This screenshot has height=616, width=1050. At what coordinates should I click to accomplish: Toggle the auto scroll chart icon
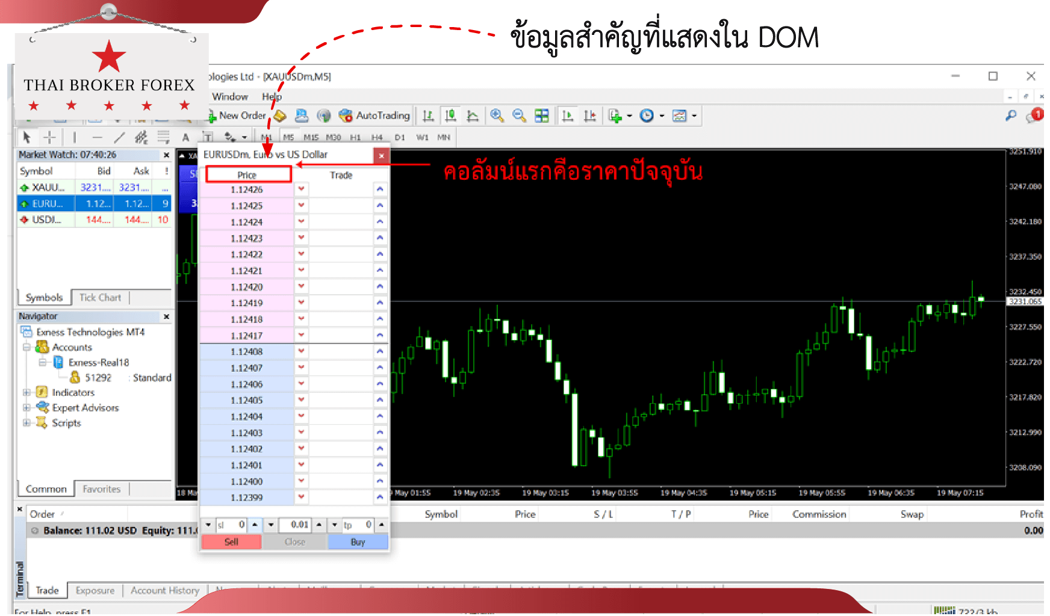567,115
